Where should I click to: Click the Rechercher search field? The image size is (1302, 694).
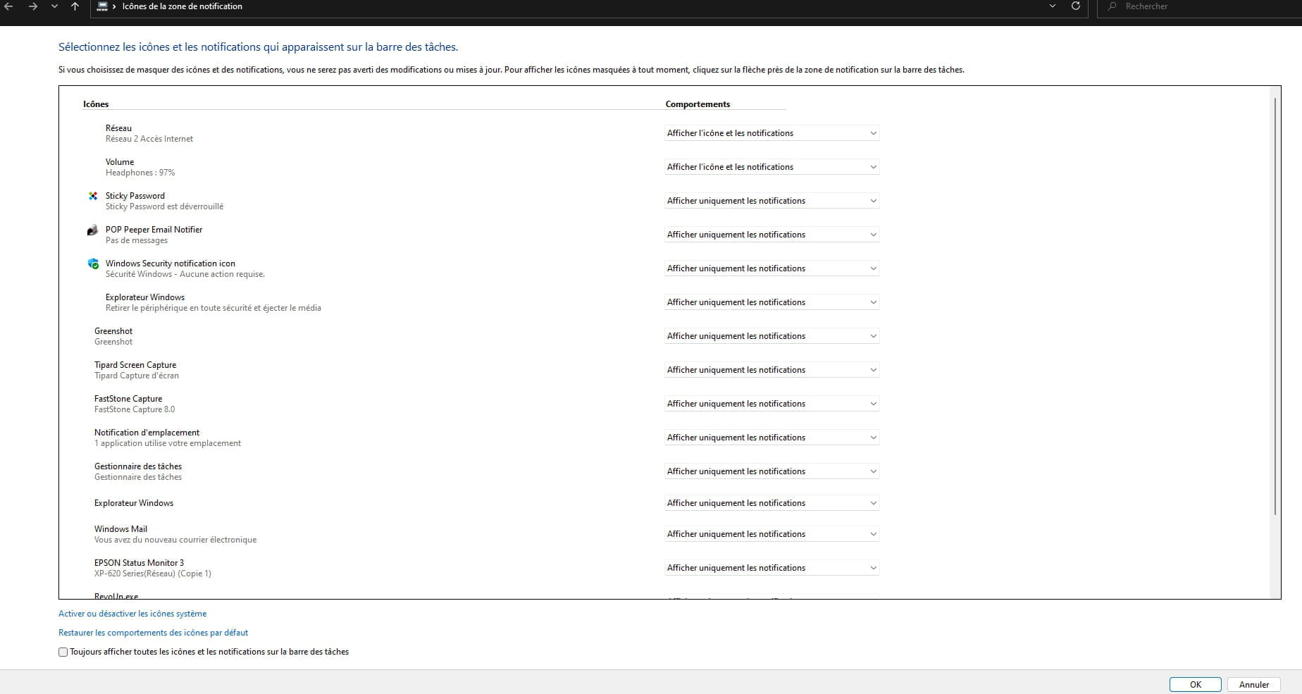click(x=1199, y=6)
